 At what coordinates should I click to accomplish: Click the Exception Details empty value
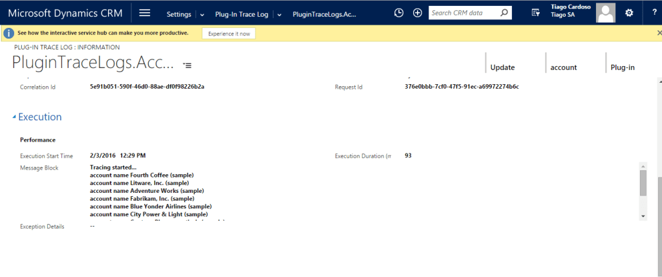click(92, 227)
